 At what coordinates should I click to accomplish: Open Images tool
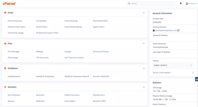pos(68,52)
